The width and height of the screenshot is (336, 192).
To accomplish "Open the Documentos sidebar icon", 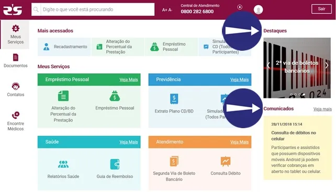I will click(x=16, y=58).
